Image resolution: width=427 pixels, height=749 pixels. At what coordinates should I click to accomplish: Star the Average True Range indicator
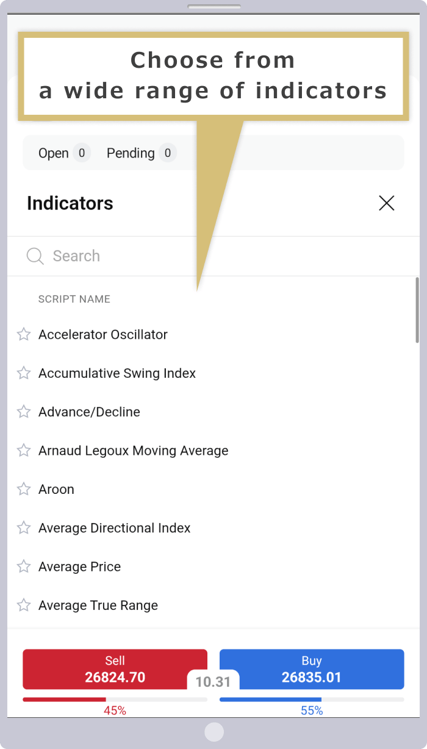click(24, 605)
